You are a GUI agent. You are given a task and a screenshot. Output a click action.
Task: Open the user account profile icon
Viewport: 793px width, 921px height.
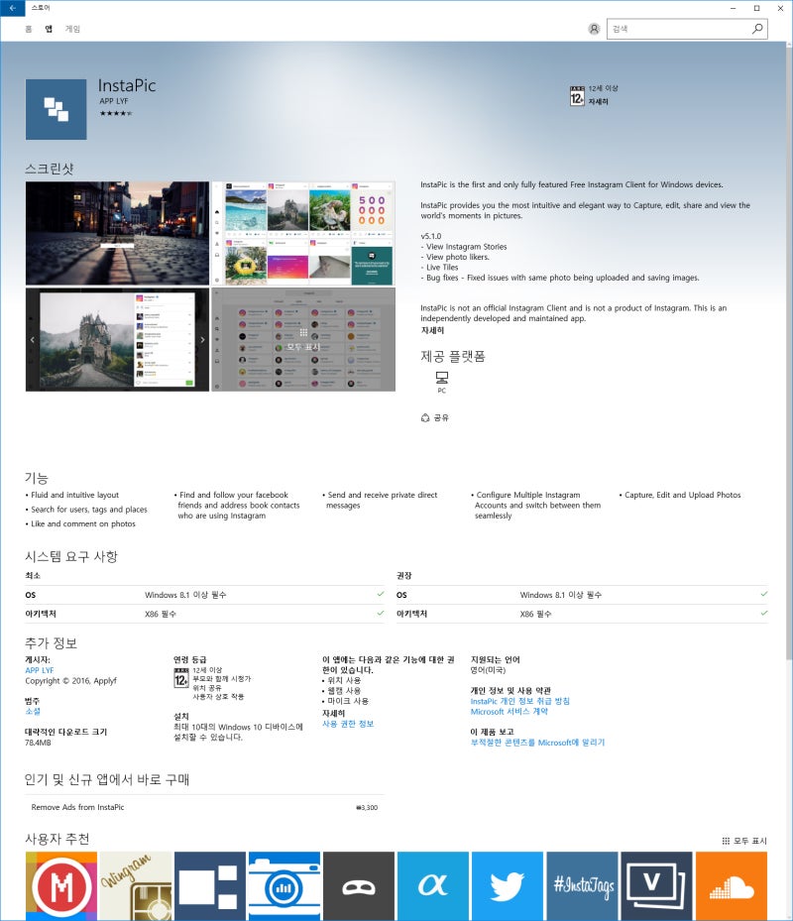(x=594, y=29)
